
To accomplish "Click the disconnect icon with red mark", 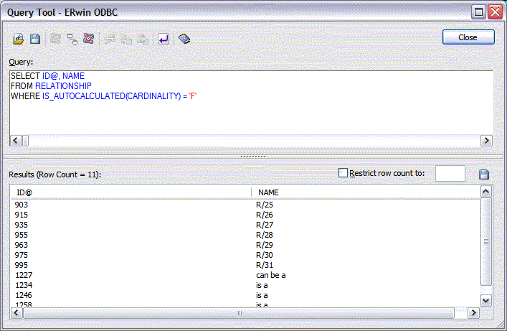I will point(87,39).
